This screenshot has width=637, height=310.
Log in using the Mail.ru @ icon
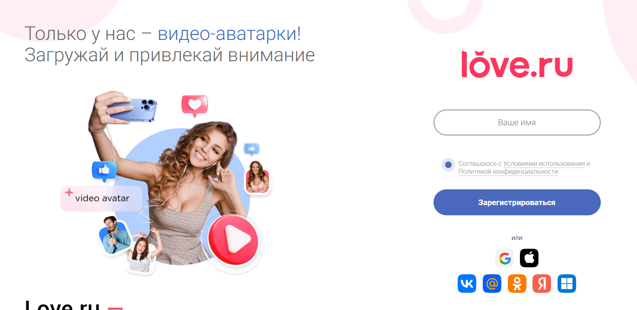coord(492,284)
